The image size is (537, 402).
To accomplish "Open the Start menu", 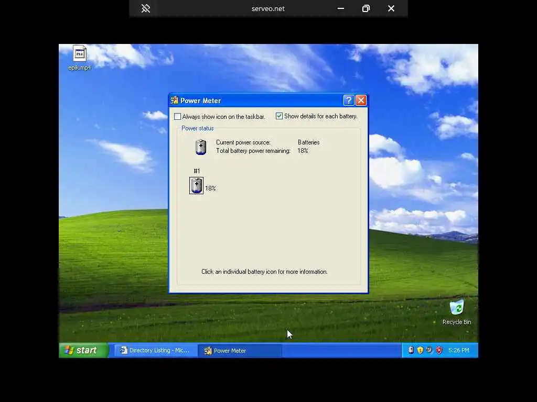I will tap(83, 350).
